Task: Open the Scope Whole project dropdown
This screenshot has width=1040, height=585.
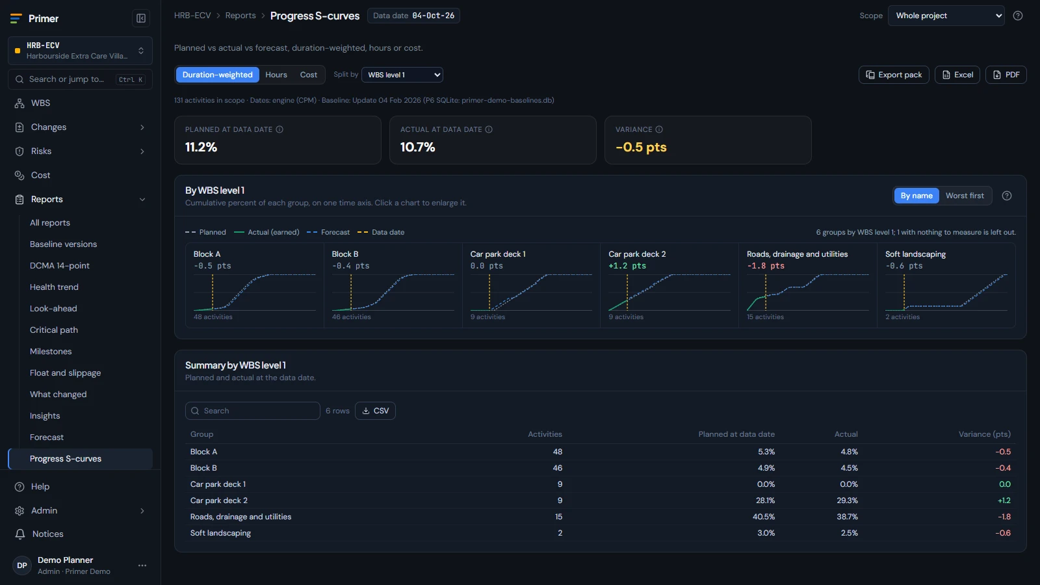Action: tap(946, 16)
